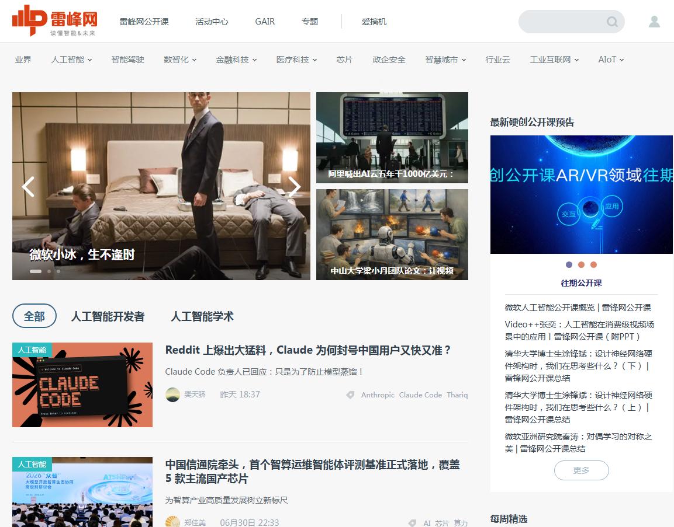674x527 pixels.
Task: Click the Anthropic tag
Action: point(378,395)
